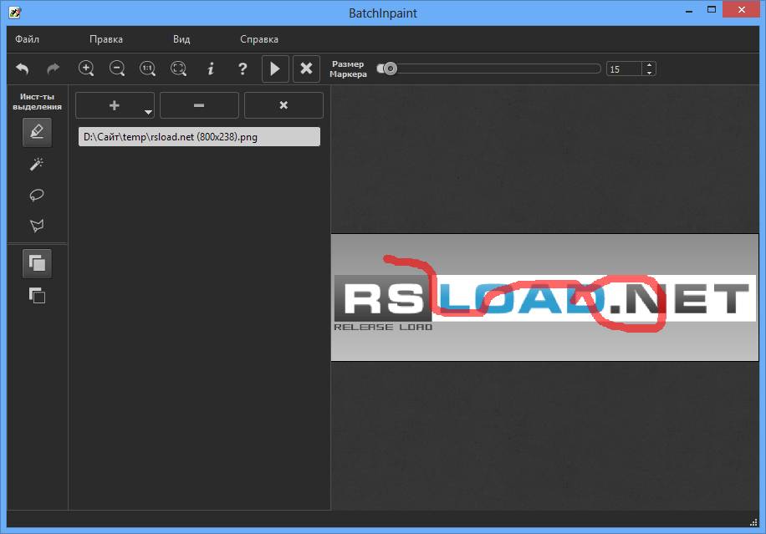766x534 pixels.
Task: Open the info icon in the toolbar
Action: (211, 69)
